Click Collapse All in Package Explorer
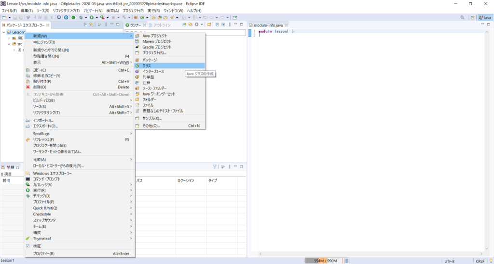 [85, 25]
